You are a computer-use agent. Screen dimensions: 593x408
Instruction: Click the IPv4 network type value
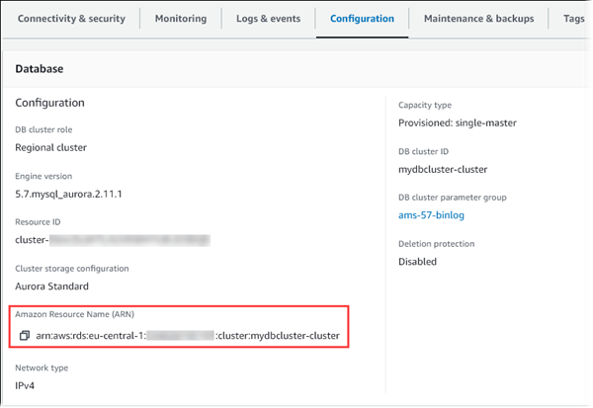tap(27, 383)
